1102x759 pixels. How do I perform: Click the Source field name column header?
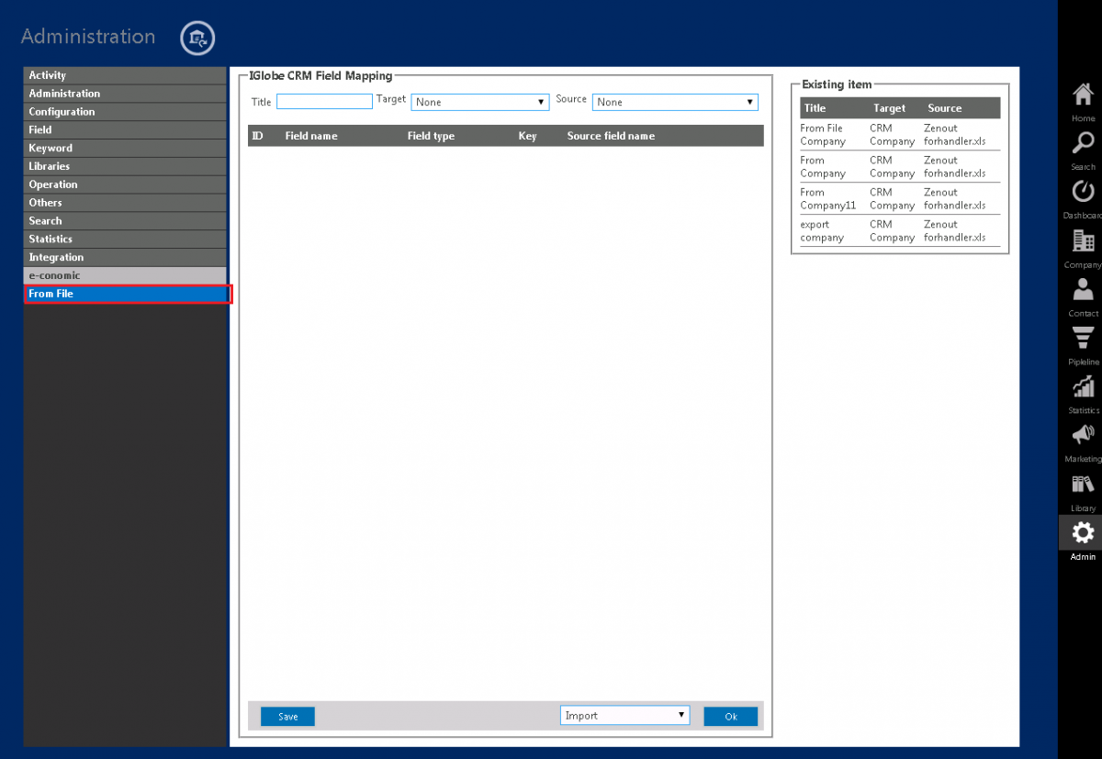(611, 136)
